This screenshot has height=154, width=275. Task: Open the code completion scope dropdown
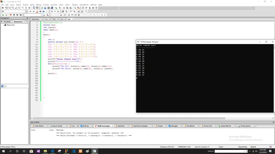pos(159,8)
